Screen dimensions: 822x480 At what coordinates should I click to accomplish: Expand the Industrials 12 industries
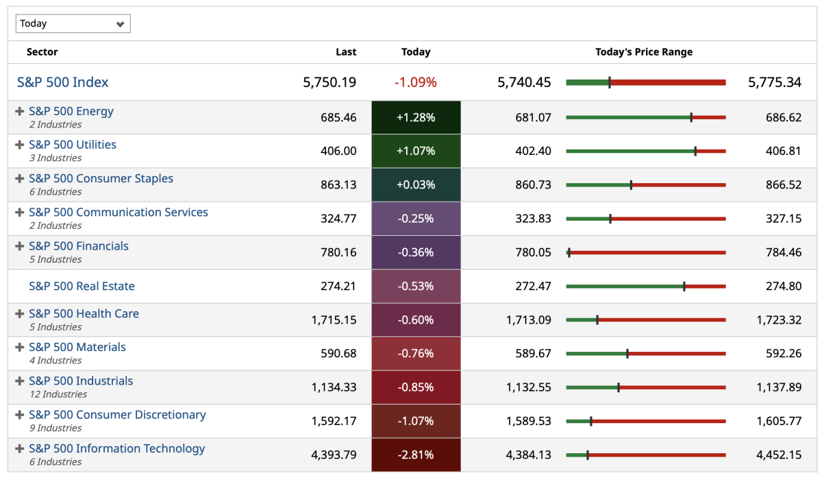pos(20,381)
